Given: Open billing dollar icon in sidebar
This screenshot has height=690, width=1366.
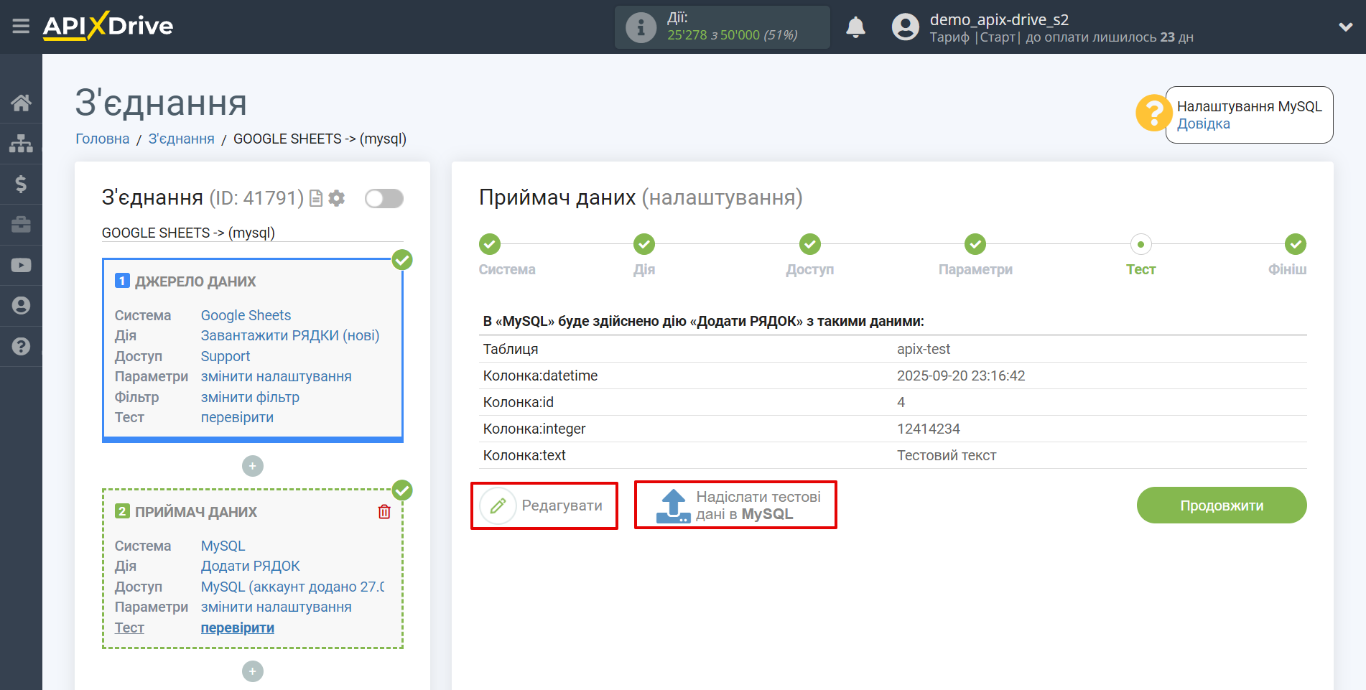Looking at the screenshot, I should [x=21, y=184].
